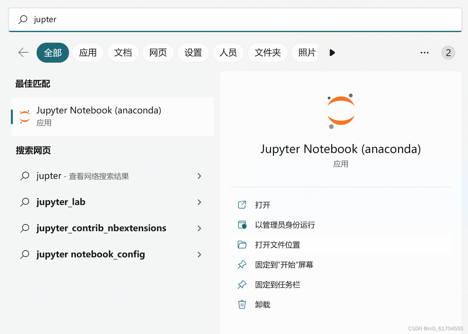Click the jupyter_contrib_nbextensions search suggestion

(112, 228)
